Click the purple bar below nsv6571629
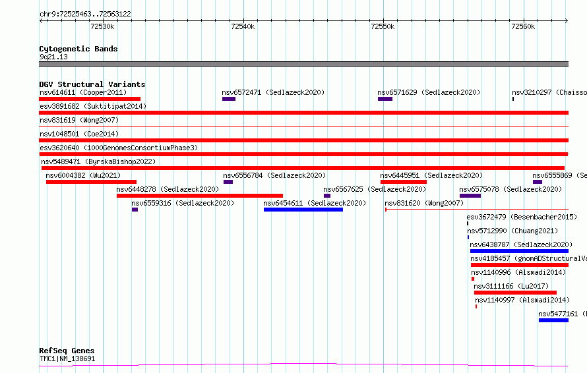The height and width of the screenshot is (373, 587). click(385, 99)
